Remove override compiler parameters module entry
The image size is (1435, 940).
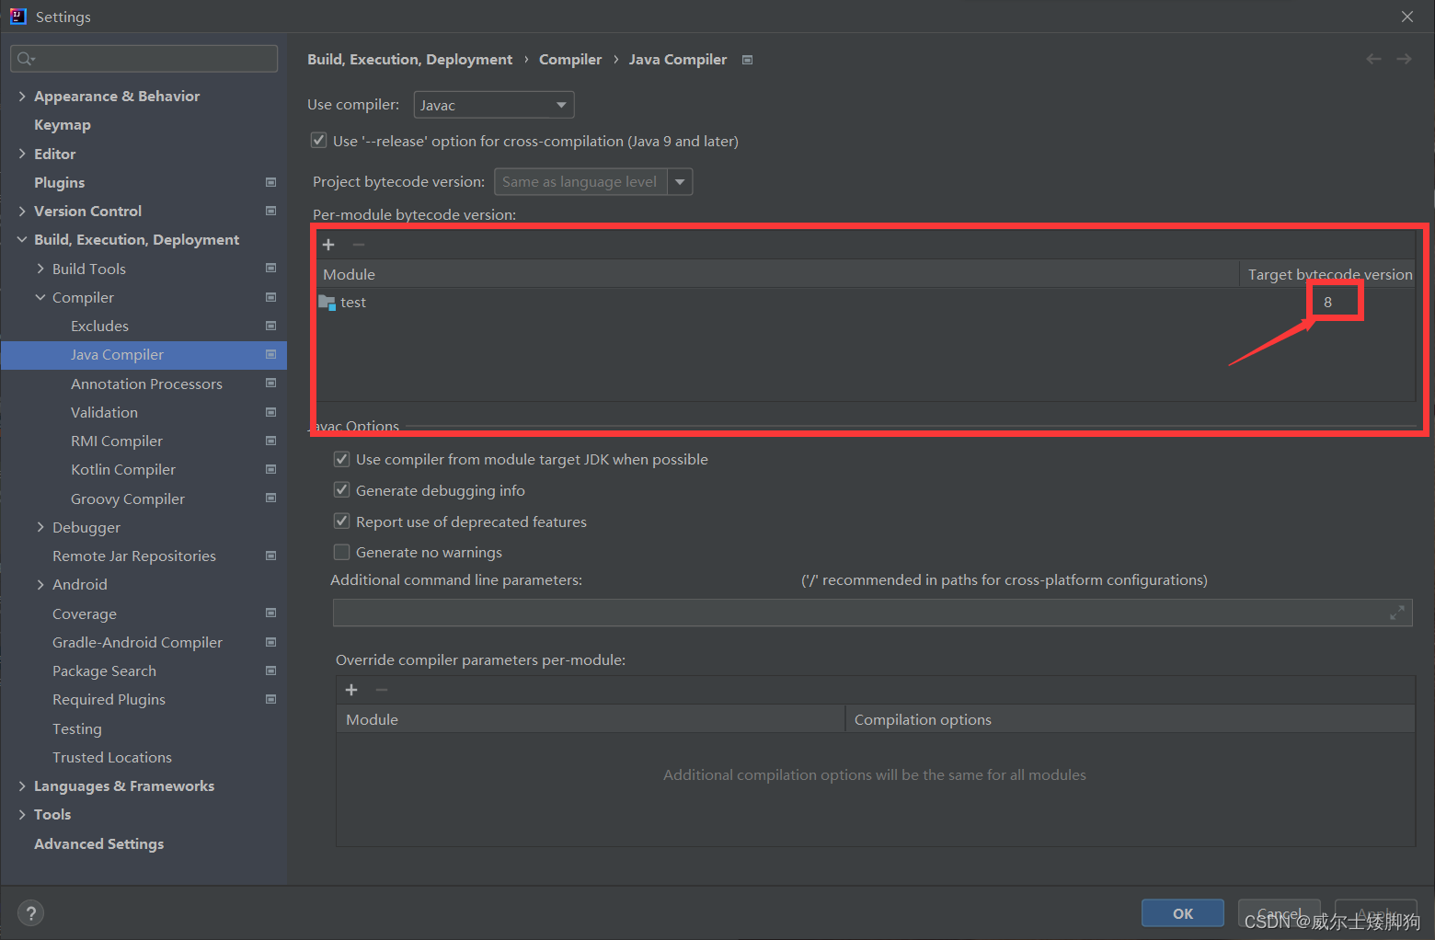pos(382,690)
